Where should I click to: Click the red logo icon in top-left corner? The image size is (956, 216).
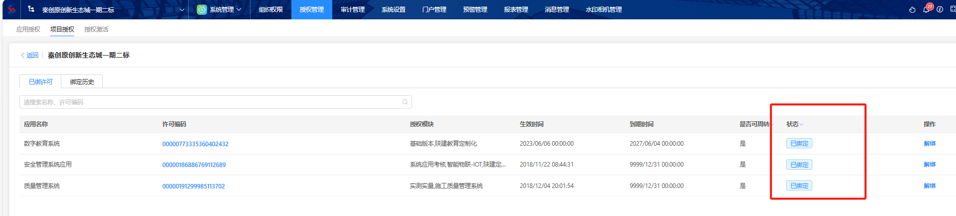[x=11, y=9]
